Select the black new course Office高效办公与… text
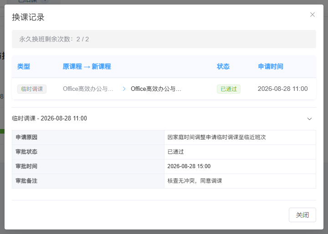Viewport: 328px width, 234px height. pos(156,89)
